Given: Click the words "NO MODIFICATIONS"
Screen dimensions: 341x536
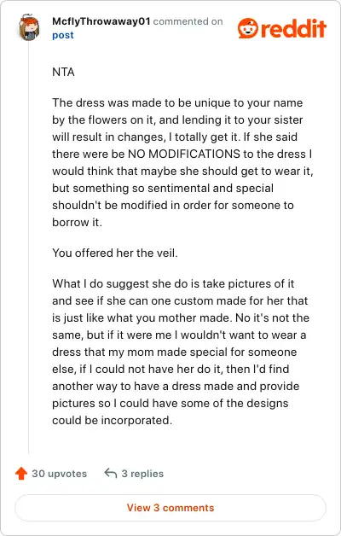Looking at the screenshot, I should (x=184, y=154).
